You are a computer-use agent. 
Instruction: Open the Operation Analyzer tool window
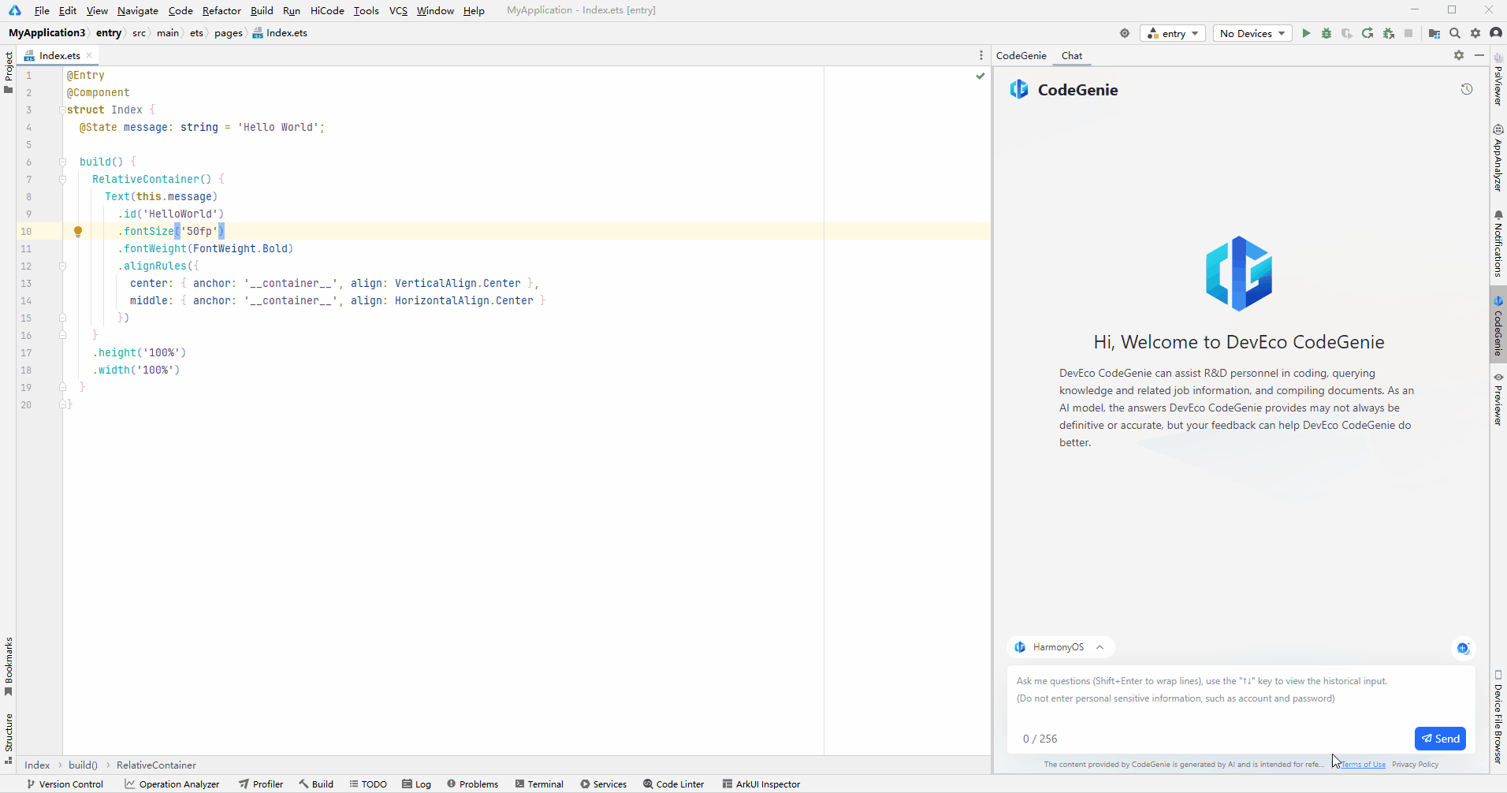[172, 784]
